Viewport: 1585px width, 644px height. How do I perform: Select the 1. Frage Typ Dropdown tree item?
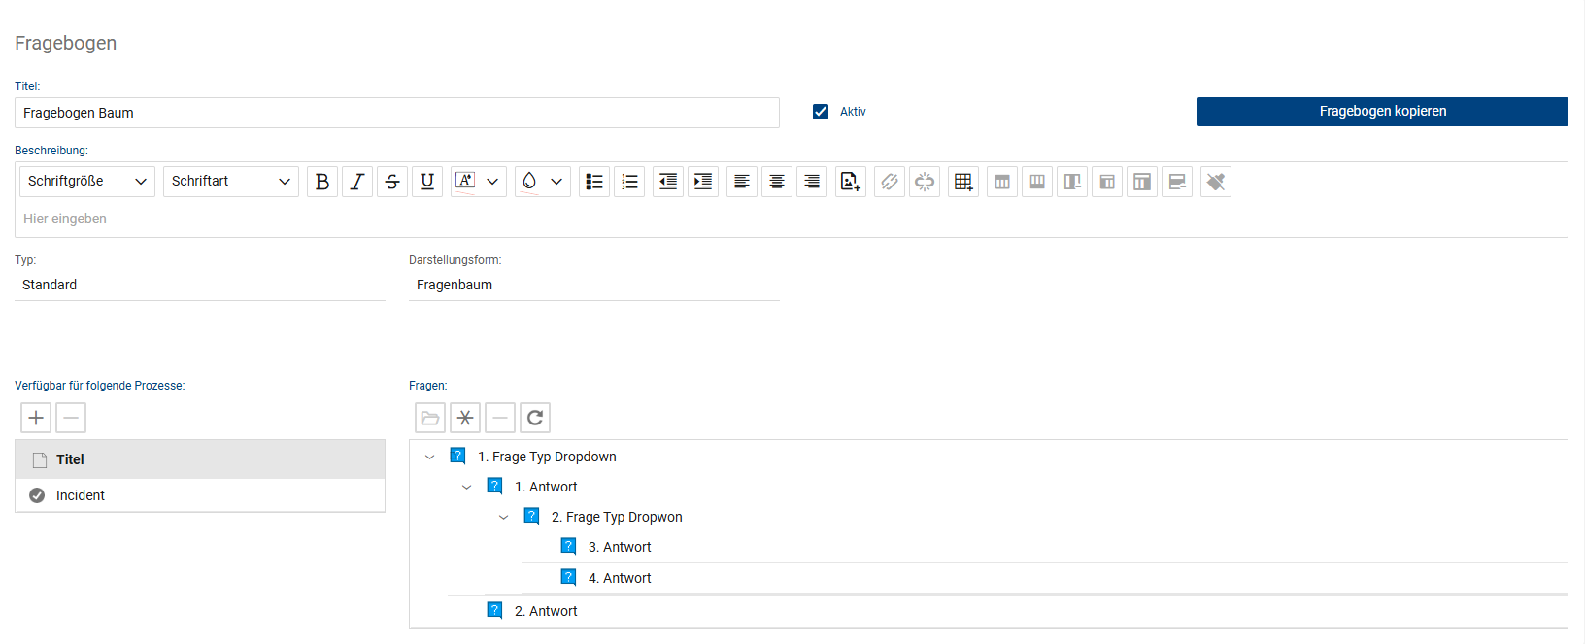tap(547, 457)
